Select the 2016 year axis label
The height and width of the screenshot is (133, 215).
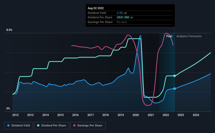point(75,115)
